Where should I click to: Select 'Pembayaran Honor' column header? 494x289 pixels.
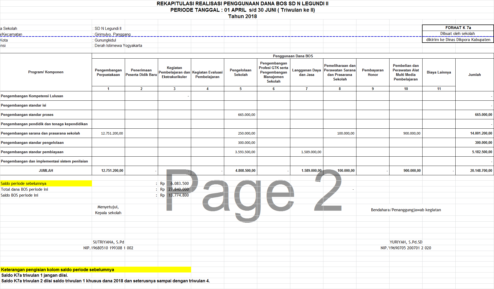tap(373, 72)
